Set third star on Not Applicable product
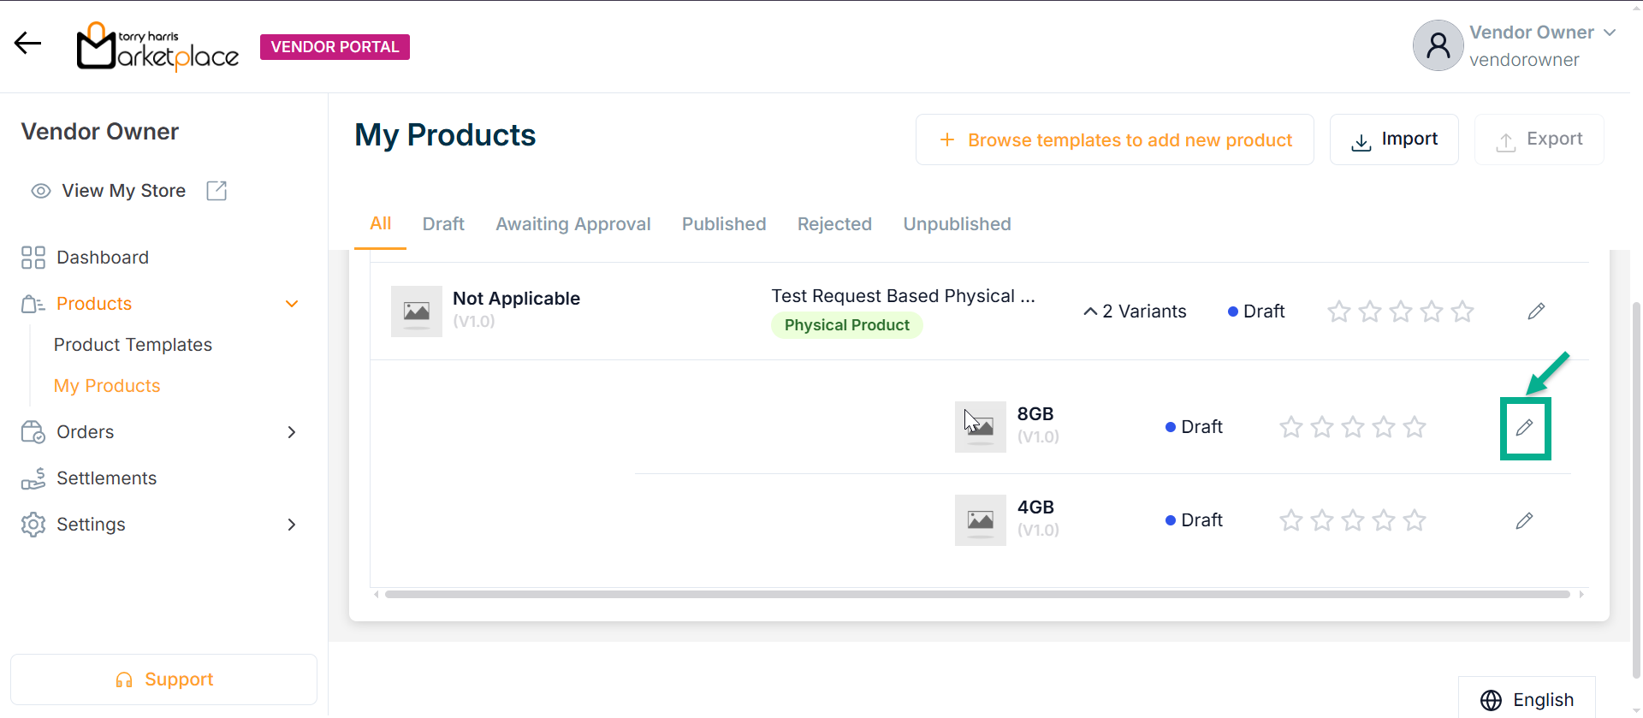1643x718 pixels. (x=1401, y=312)
